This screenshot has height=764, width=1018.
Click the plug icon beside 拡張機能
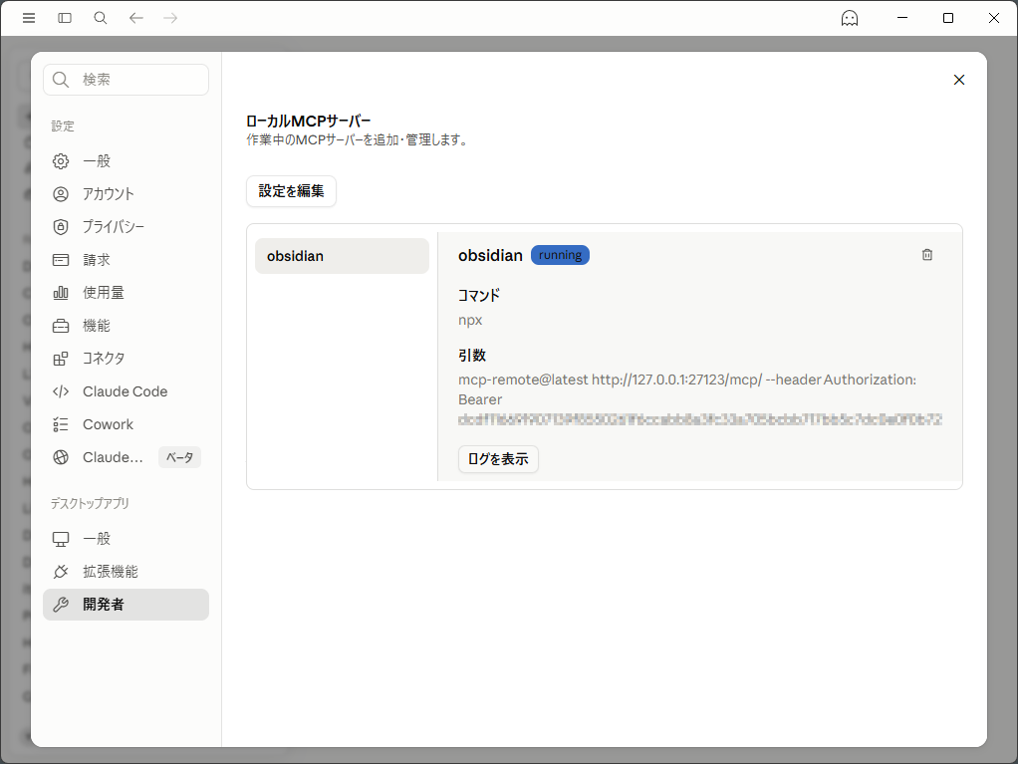click(x=61, y=572)
